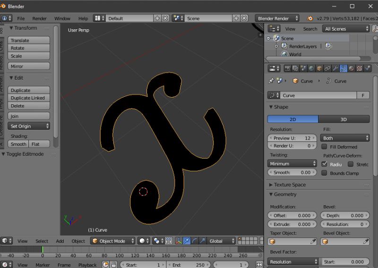Click eyedropper on Bevel Object field
378x268 pixels.
point(366,241)
